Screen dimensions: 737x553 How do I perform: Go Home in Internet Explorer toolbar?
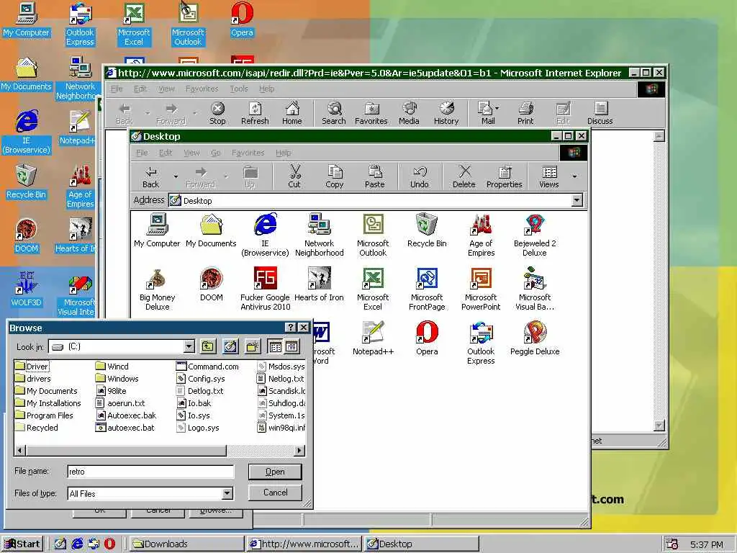(292, 113)
